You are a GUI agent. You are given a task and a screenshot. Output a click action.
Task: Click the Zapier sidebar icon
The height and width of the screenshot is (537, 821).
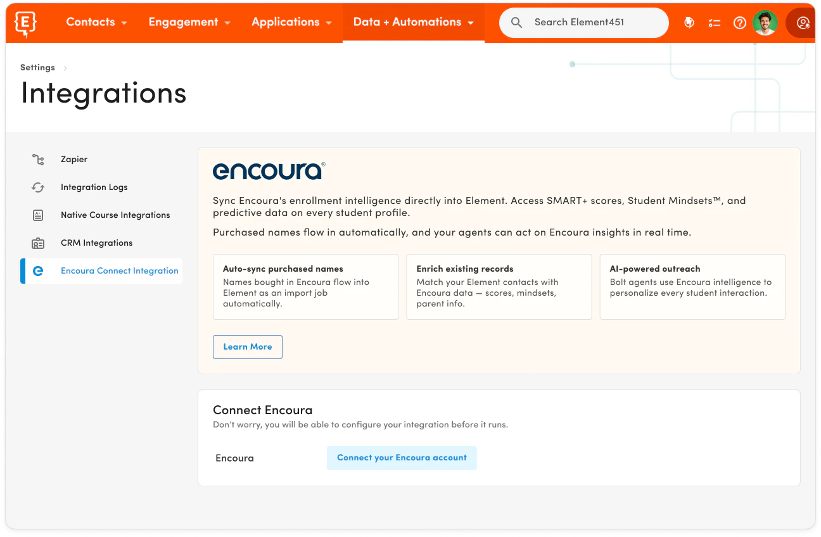pos(38,160)
